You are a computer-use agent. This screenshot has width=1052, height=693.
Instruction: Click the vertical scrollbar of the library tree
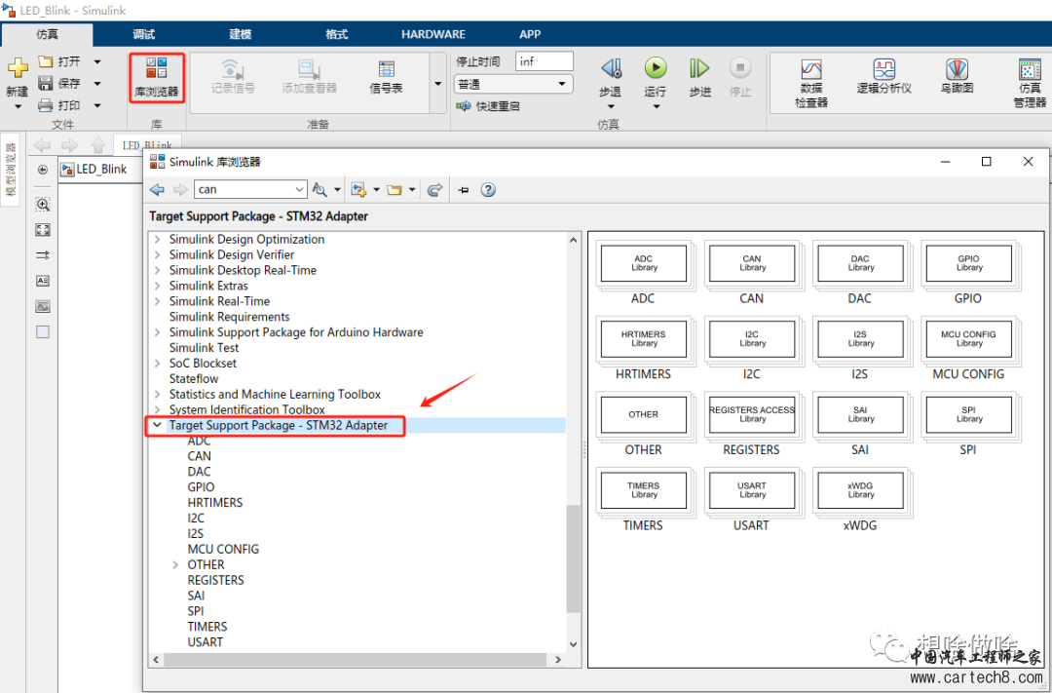(x=573, y=558)
